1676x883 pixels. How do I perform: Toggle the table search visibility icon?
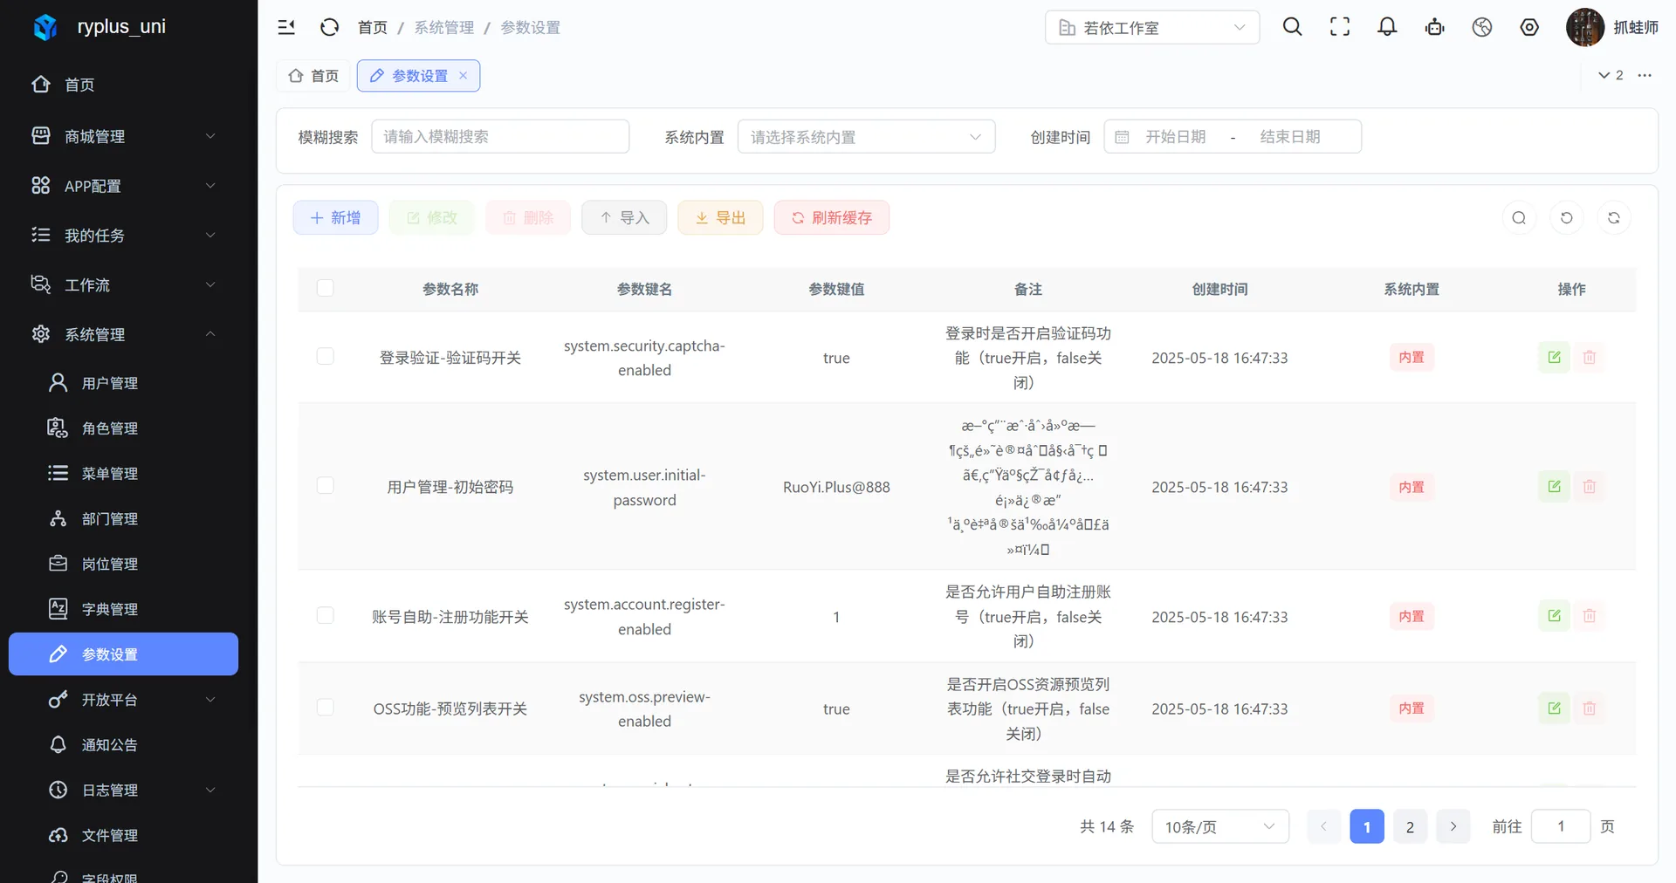point(1519,218)
